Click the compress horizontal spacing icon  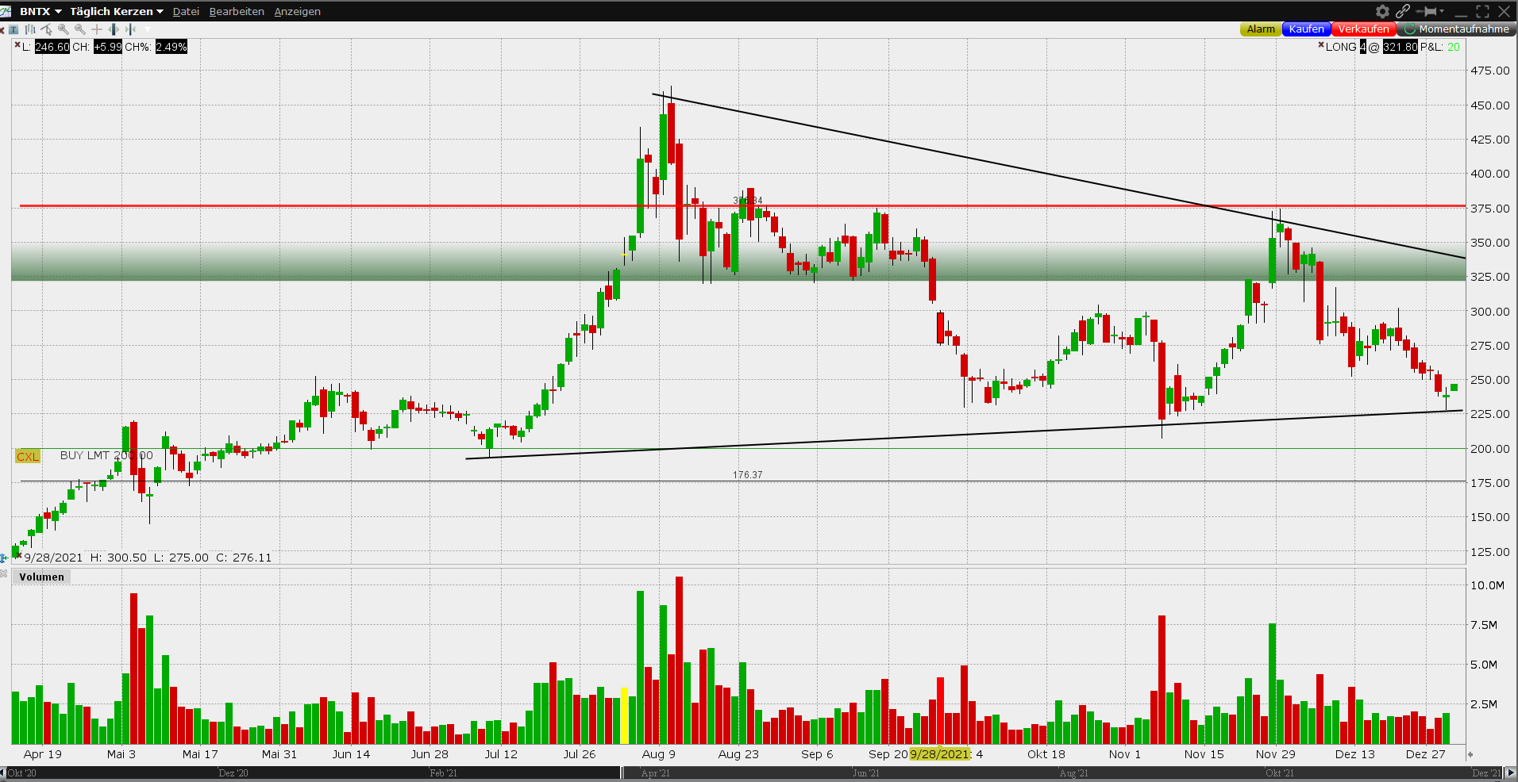tap(130, 29)
